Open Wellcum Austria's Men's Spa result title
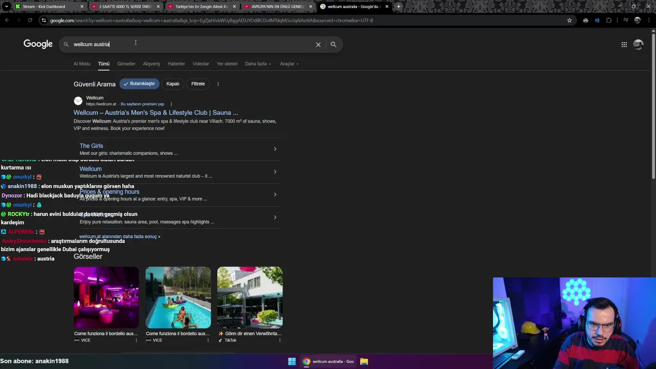The image size is (656, 369). 156,113
